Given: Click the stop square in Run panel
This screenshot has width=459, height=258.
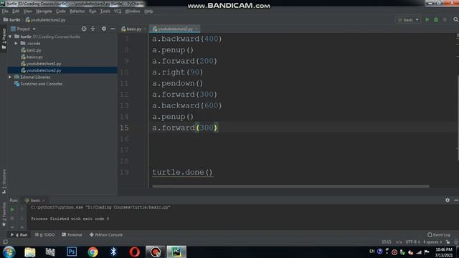Looking at the screenshot, I should click(12, 218).
